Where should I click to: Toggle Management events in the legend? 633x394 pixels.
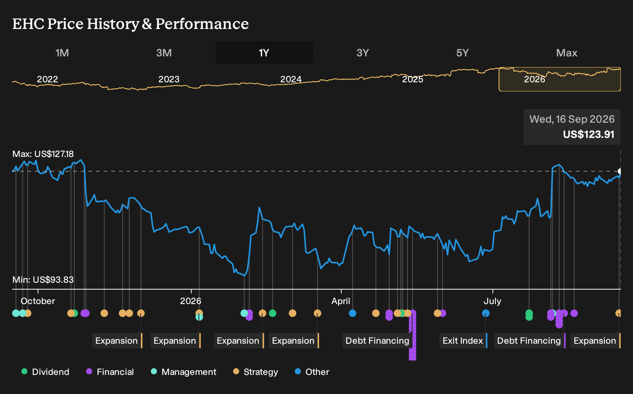pos(184,372)
